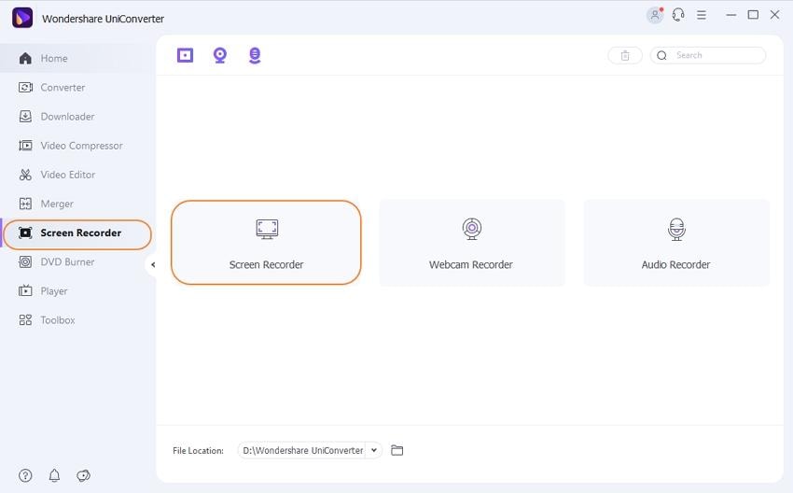Launch the Audio Recorder card
This screenshot has height=493, width=793.
pos(676,243)
